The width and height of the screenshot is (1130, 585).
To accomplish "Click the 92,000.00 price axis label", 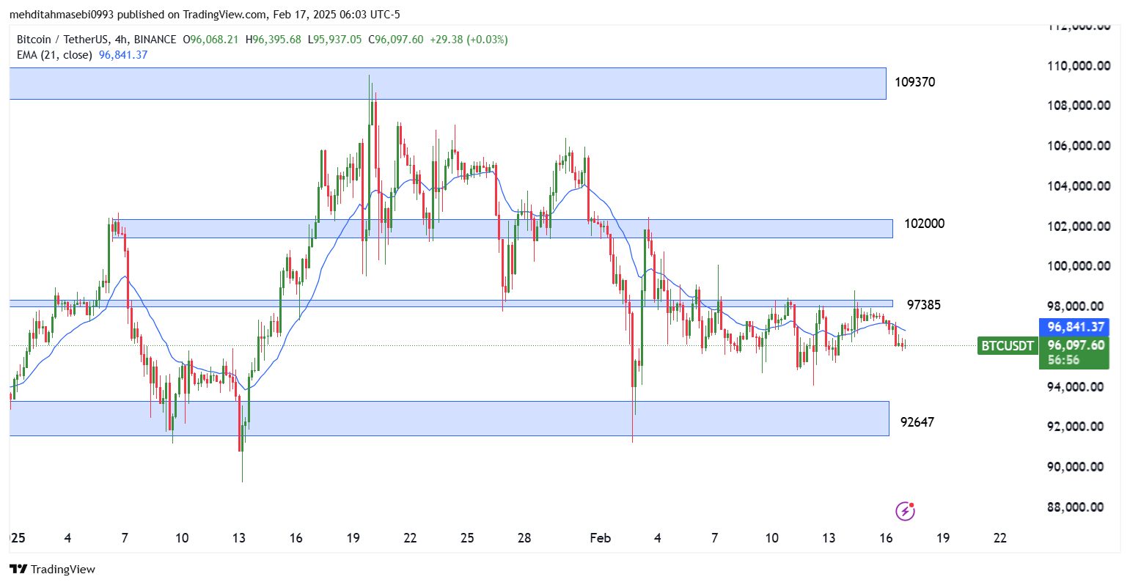I will pos(1076,427).
